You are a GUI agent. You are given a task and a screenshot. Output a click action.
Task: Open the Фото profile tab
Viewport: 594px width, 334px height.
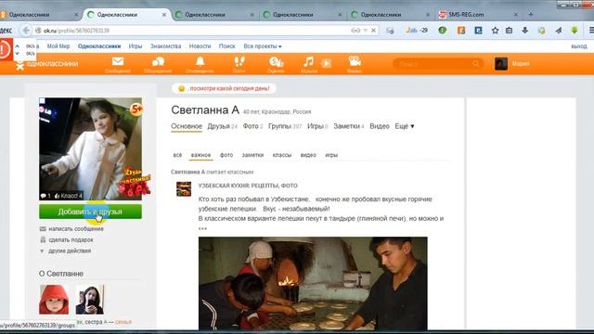252,126
